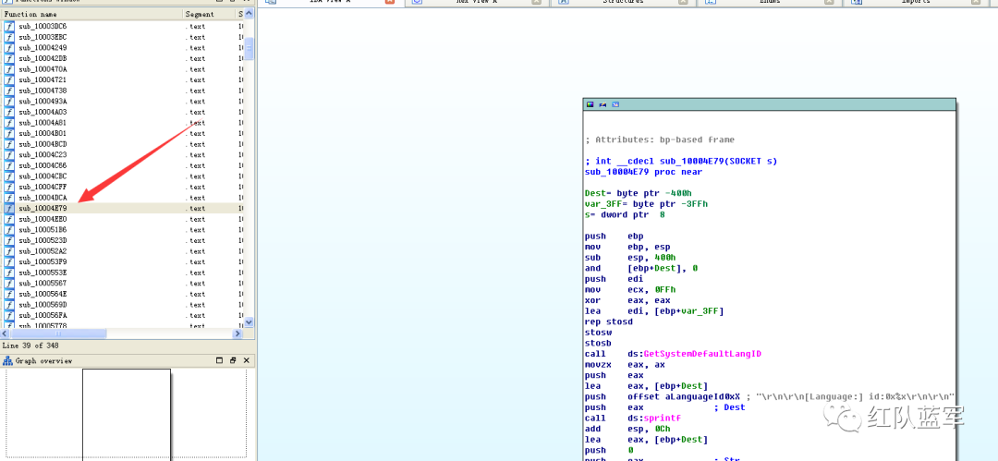Viewport: 998px width, 461px height.
Task: Click the functions list vertical scrollbar thumb
Action: pos(249,49)
